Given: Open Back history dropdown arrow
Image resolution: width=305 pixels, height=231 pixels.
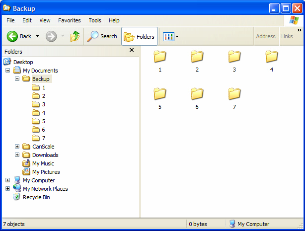Looking at the screenshot, I should (x=37, y=36).
